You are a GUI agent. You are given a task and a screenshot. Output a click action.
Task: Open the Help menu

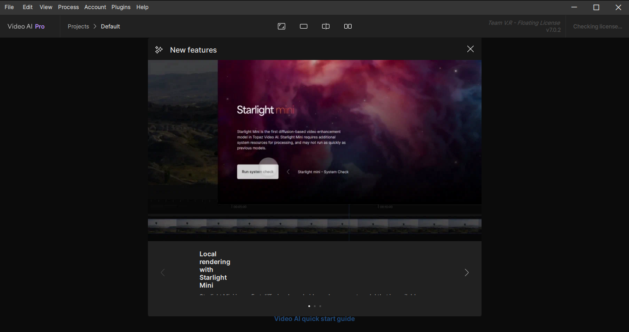pos(142,7)
